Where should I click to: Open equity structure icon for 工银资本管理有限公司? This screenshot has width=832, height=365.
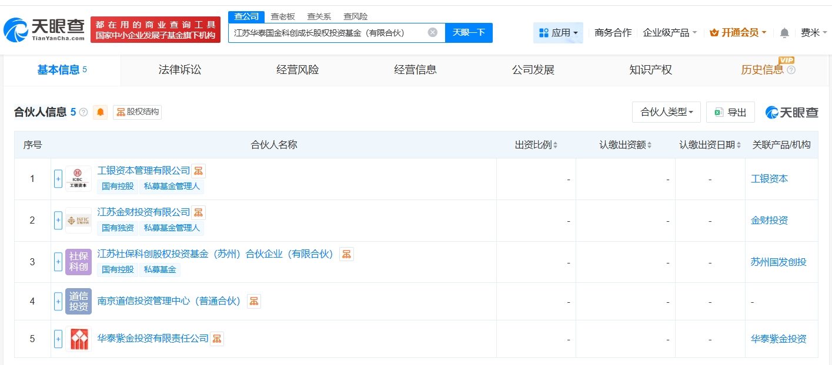point(199,171)
